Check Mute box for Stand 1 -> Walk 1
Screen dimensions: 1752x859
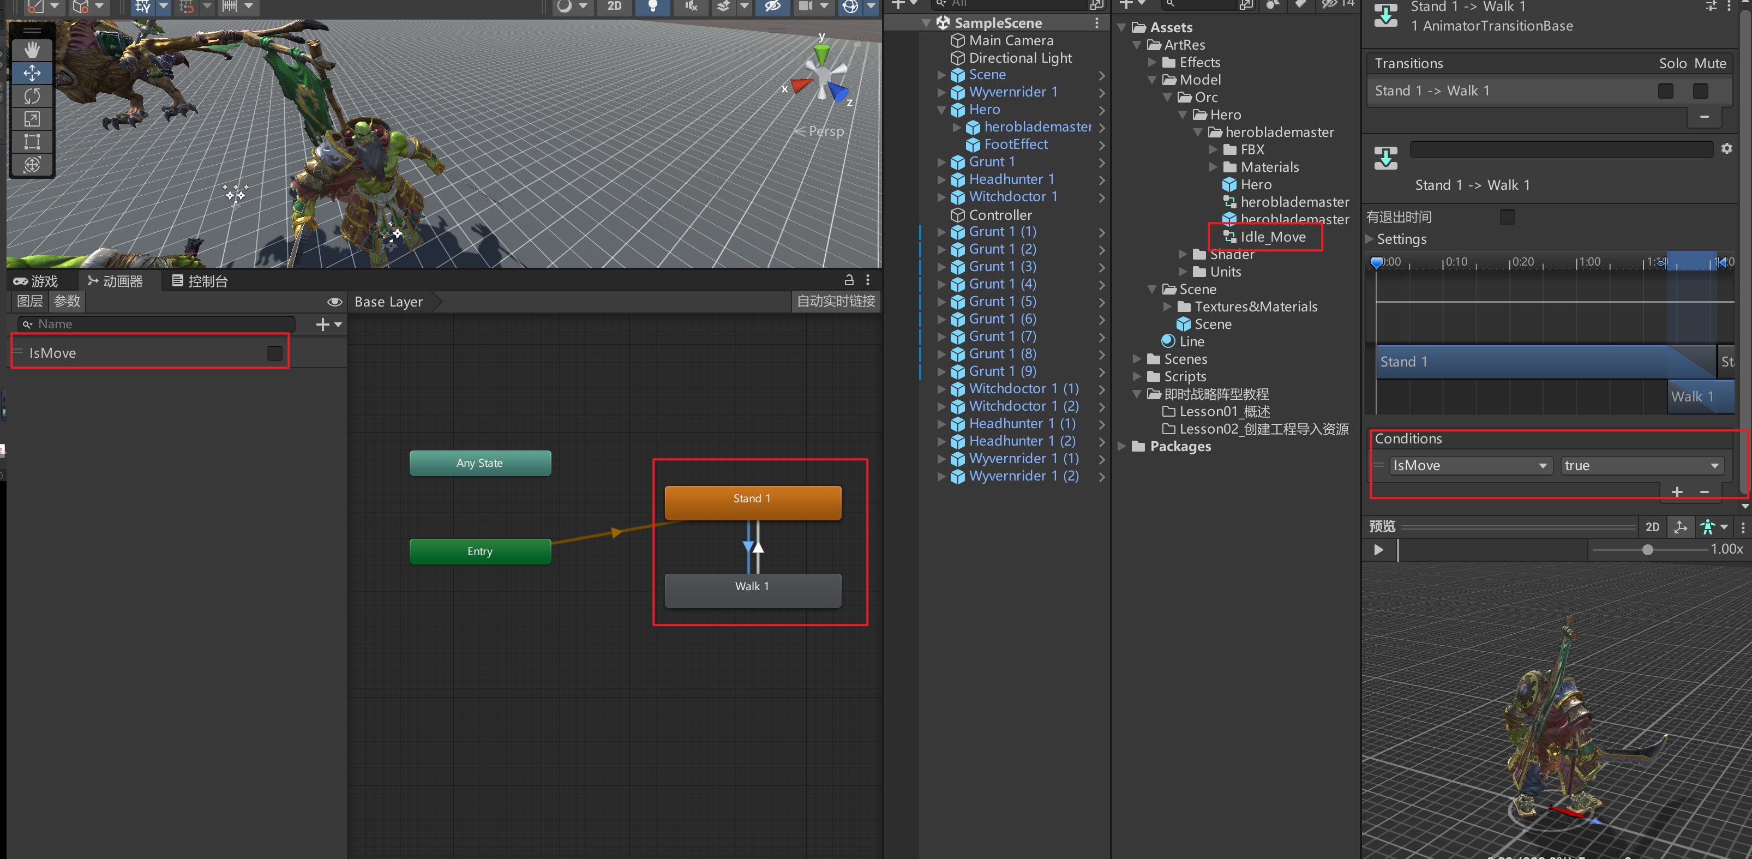coord(1701,91)
